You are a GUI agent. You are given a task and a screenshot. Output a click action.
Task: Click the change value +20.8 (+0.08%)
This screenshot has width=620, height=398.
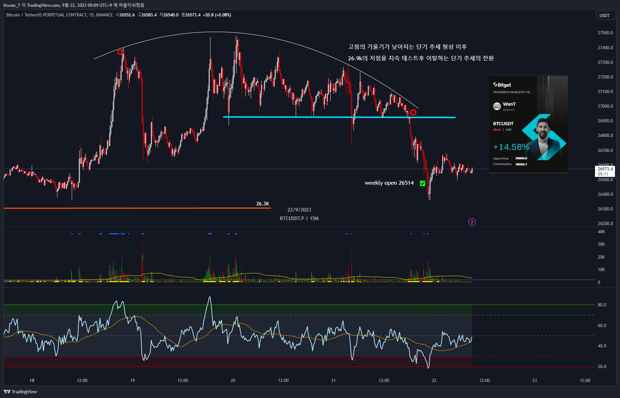coord(217,15)
